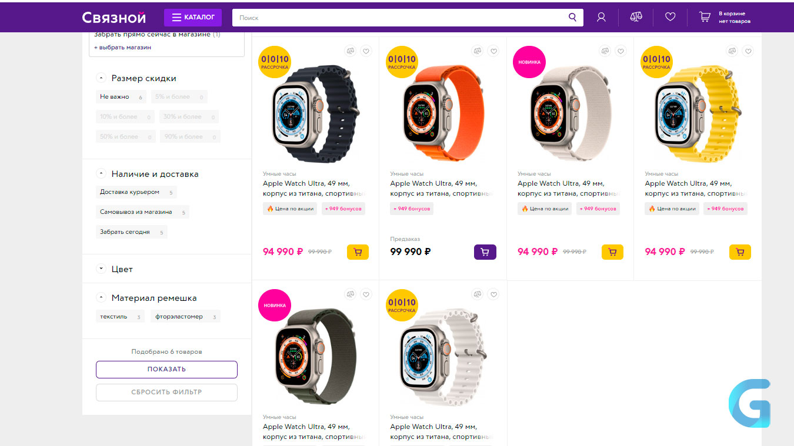Open the comparison scales icon in header

[x=636, y=18]
